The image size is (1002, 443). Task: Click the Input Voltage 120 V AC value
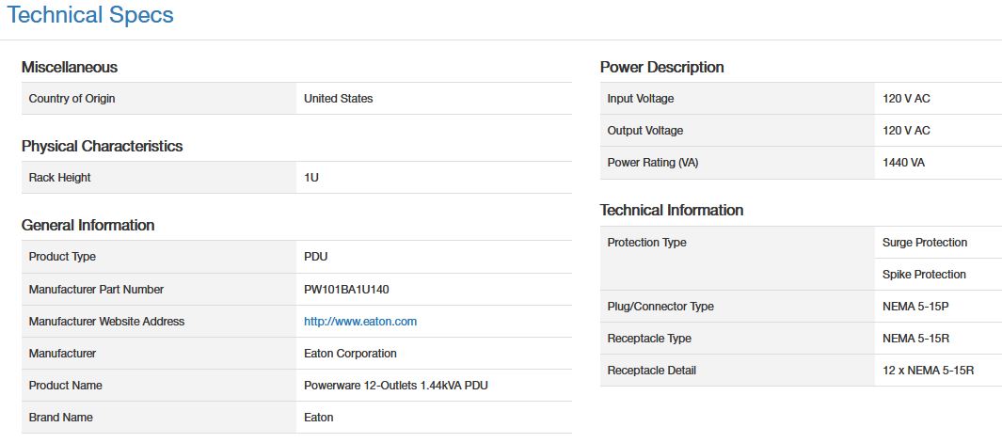pos(906,99)
